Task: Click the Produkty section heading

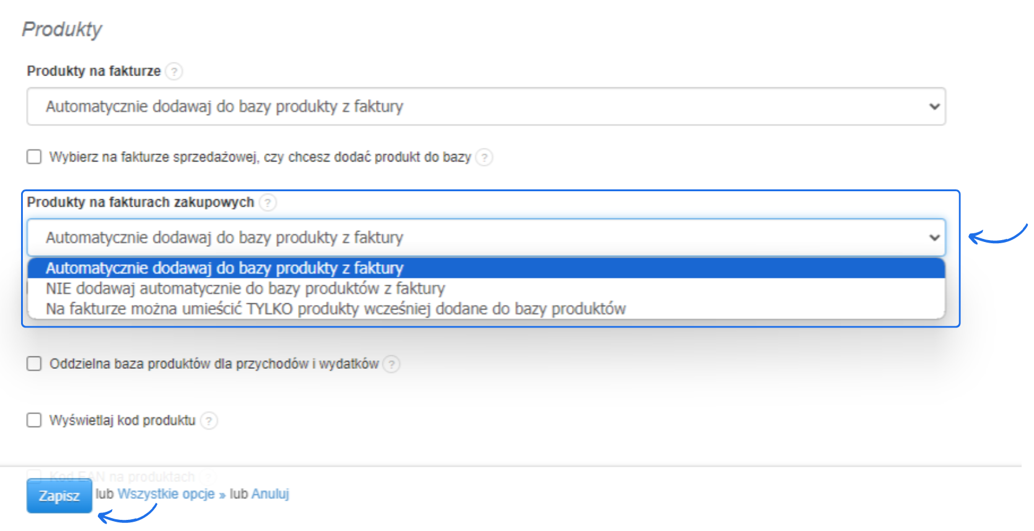Action: point(62,29)
